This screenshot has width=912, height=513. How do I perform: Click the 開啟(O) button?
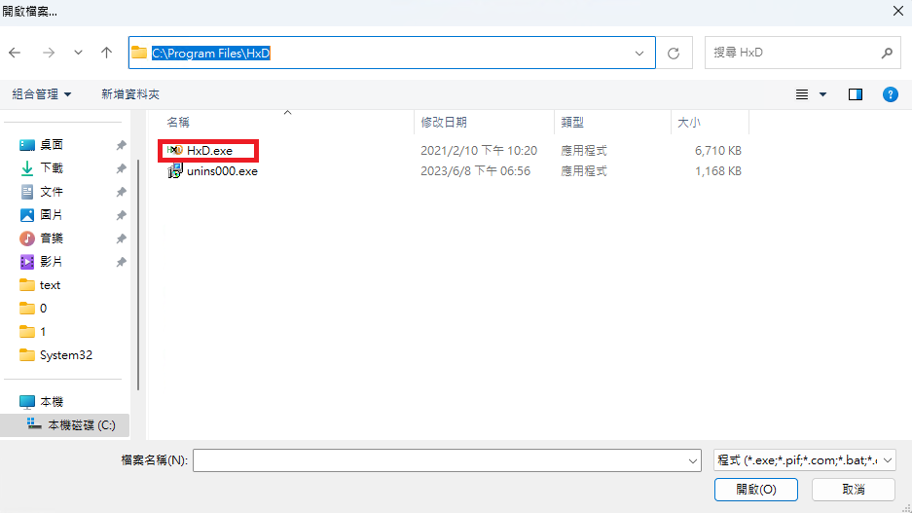pos(755,490)
